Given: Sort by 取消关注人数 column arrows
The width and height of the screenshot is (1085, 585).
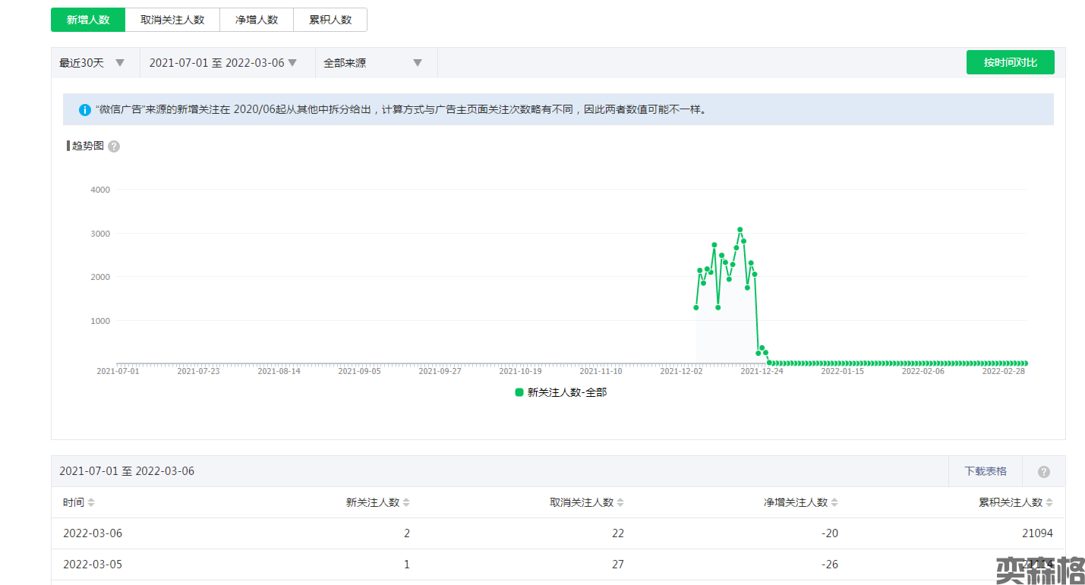Looking at the screenshot, I should [x=620, y=503].
